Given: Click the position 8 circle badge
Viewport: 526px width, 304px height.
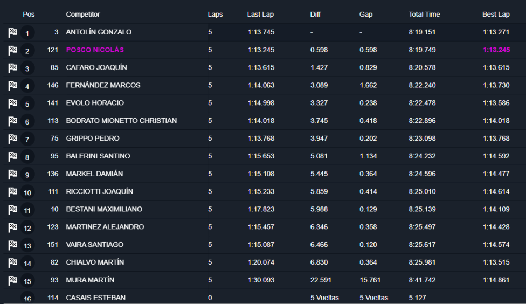Looking at the screenshot, I should 27,157.
